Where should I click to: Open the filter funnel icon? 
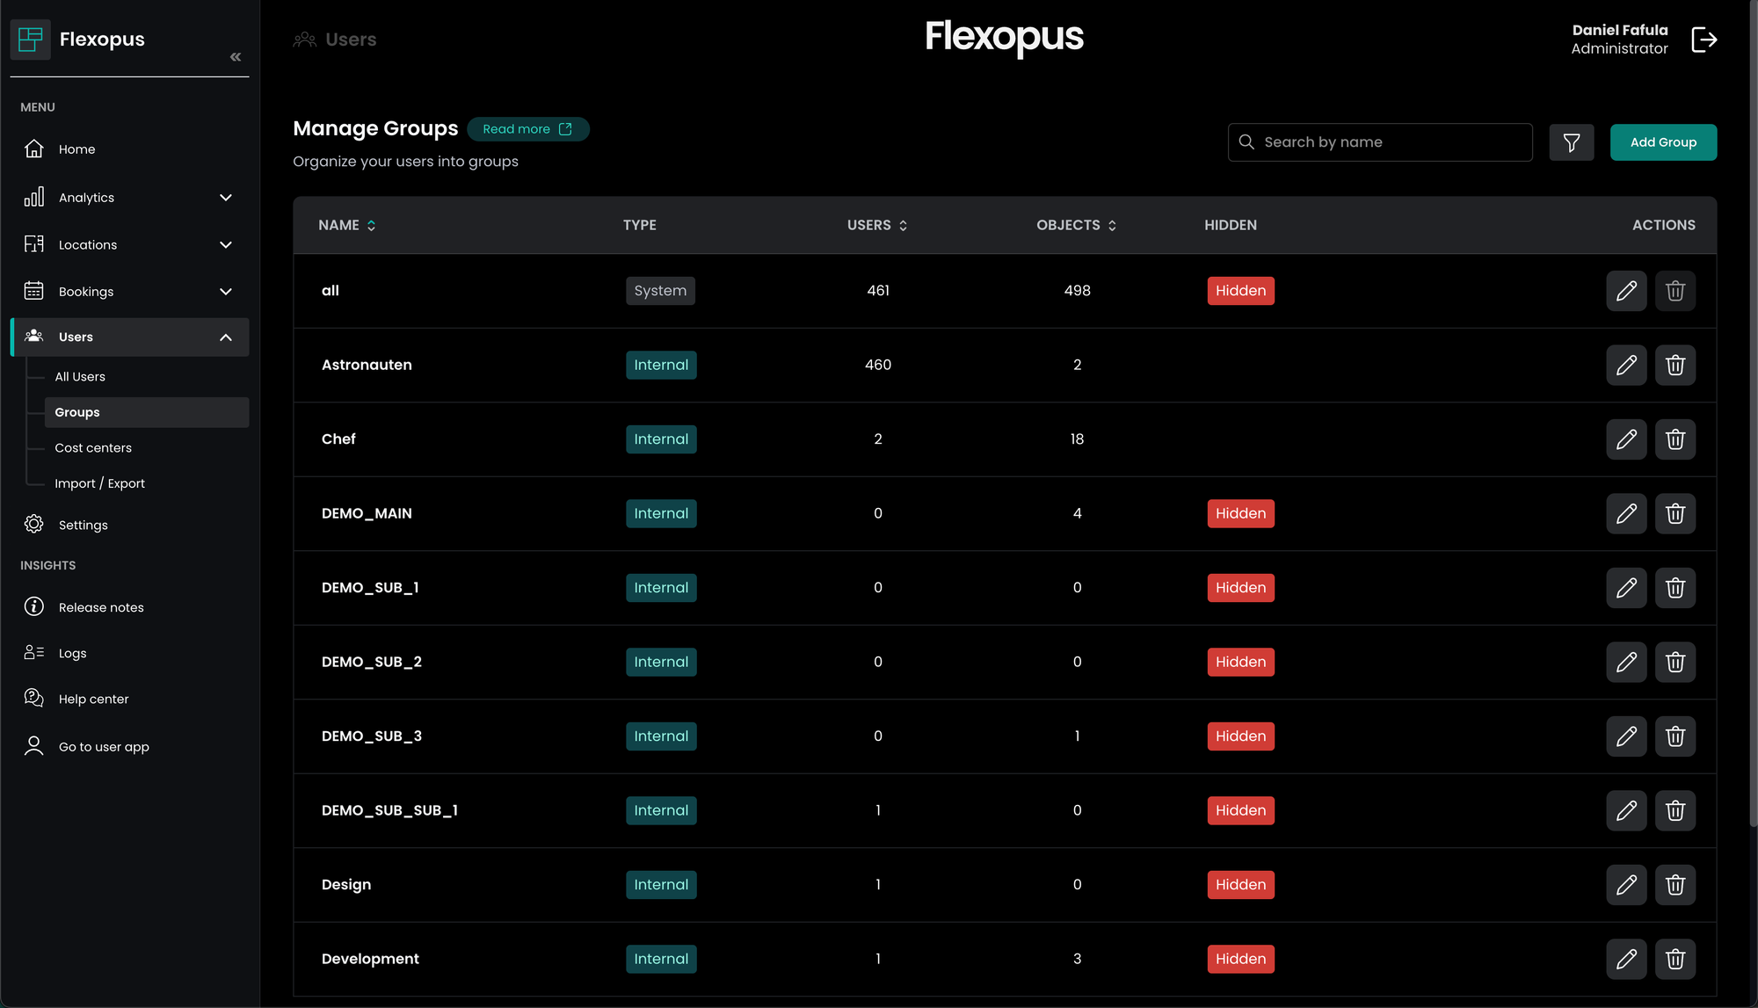pyautogui.click(x=1571, y=142)
